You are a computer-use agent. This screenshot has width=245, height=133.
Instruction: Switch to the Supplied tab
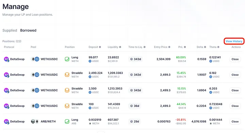pyautogui.click(x=10, y=30)
